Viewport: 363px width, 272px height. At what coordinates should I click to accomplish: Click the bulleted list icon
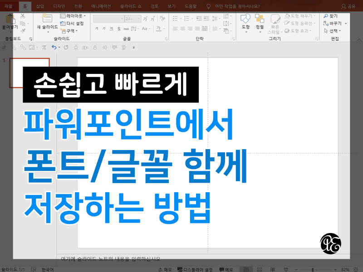pyautogui.click(x=176, y=19)
